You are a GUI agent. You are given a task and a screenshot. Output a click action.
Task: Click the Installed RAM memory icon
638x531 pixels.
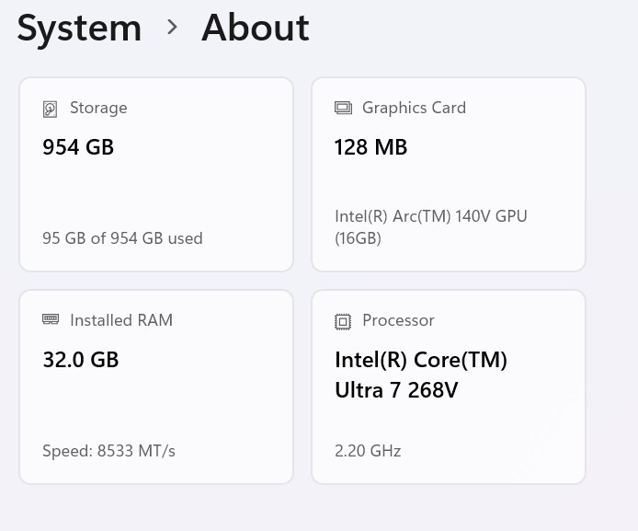click(51, 319)
